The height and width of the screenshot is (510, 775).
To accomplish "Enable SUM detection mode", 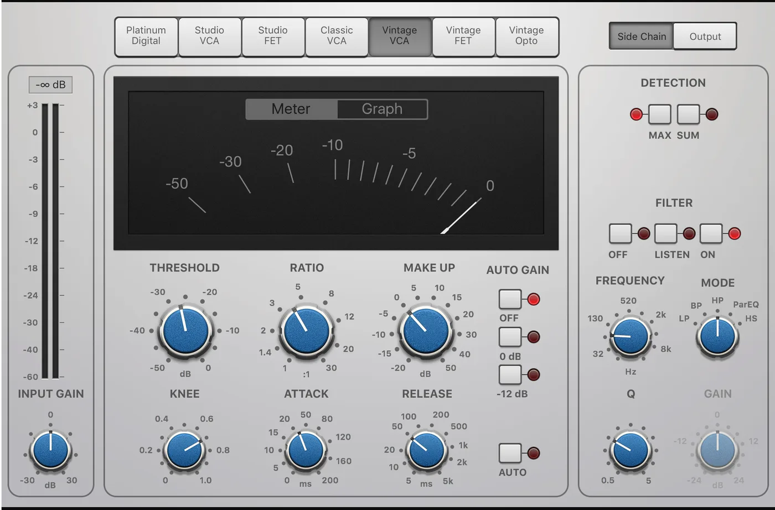I will coord(688,115).
